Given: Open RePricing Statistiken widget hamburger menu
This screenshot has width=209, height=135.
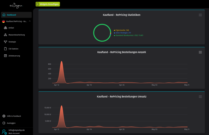Looking at the screenshot, I should [200, 15].
